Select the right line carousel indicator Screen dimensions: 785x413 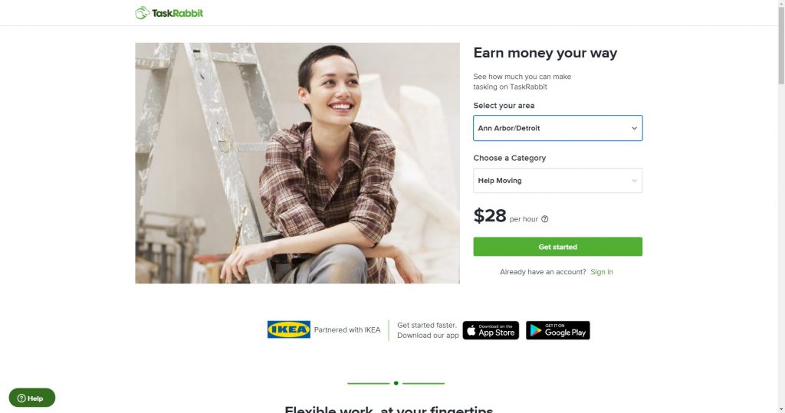click(x=423, y=383)
